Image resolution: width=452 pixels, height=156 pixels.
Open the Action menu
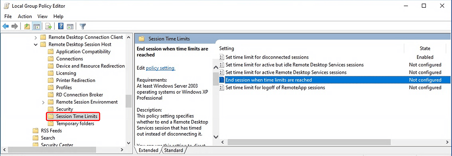pos(25,16)
